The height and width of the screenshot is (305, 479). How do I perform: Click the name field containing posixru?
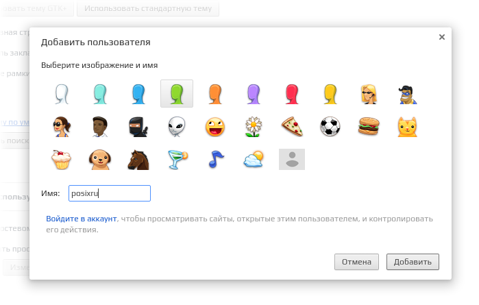110,193
